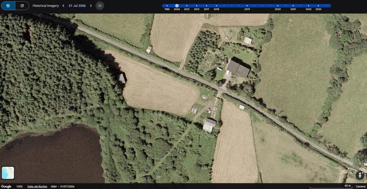Click the Historical imagery title

tap(46, 5)
